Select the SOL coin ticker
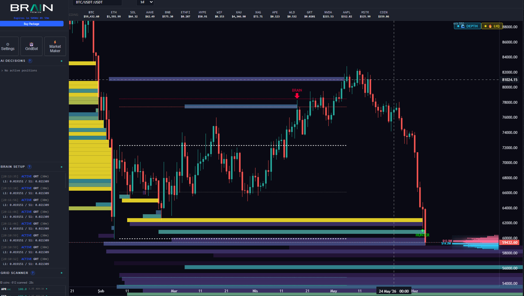The image size is (524, 296). click(133, 14)
